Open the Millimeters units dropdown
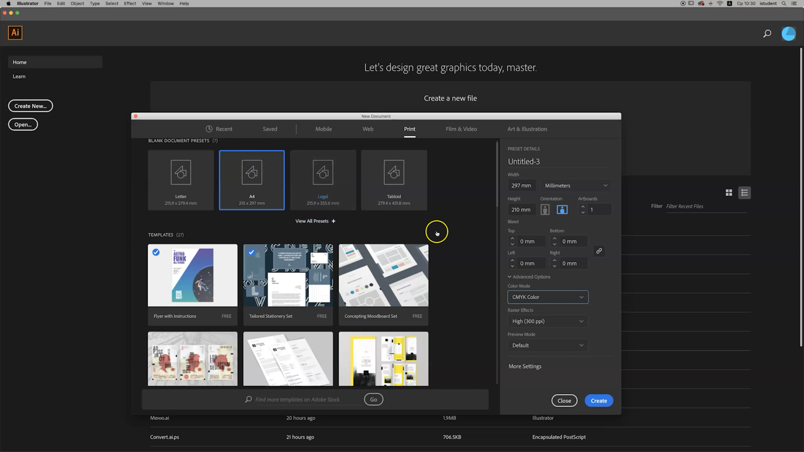Viewport: 804px width, 452px height. tap(576, 186)
